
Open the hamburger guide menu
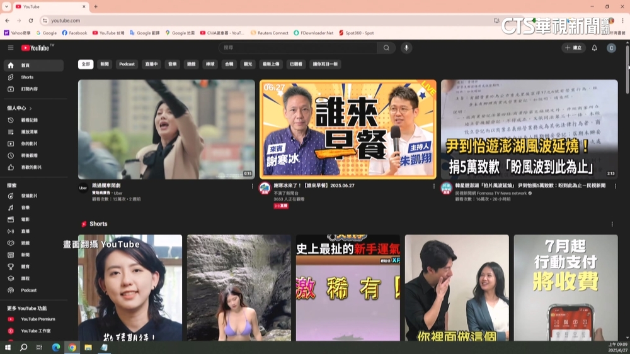(11, 48)
